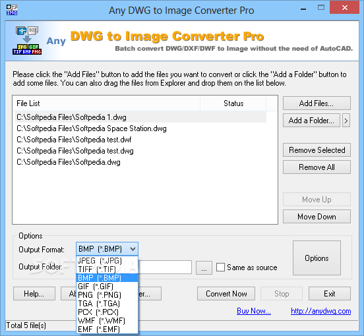Viewport: 364px width, 336px height.
Task: Select Softpedia test.dwg row
Action: pyautogui.click(x=141, y=151)
